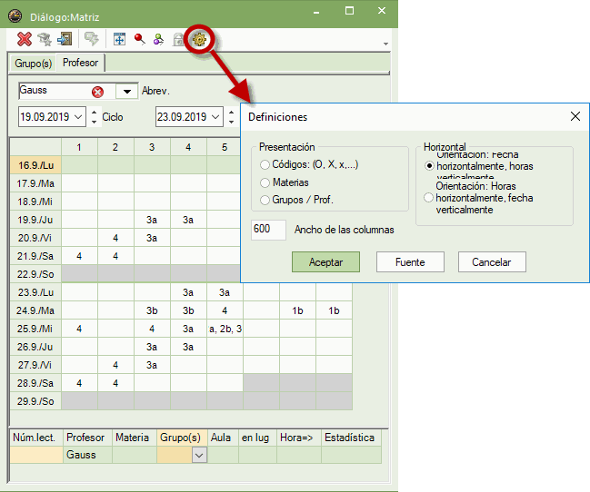Click the 3a cell at 19.9./Ju hour 3
The width and height of the screenshot is (590, 492).
pos(152,220)
